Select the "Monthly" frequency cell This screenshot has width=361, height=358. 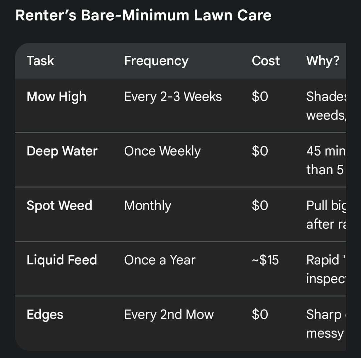147,206
